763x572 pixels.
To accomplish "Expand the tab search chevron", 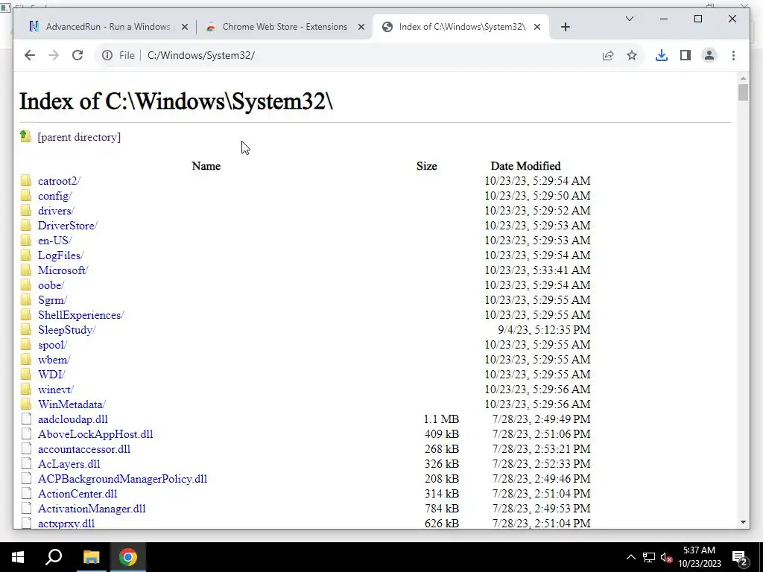I will point(629,19).
